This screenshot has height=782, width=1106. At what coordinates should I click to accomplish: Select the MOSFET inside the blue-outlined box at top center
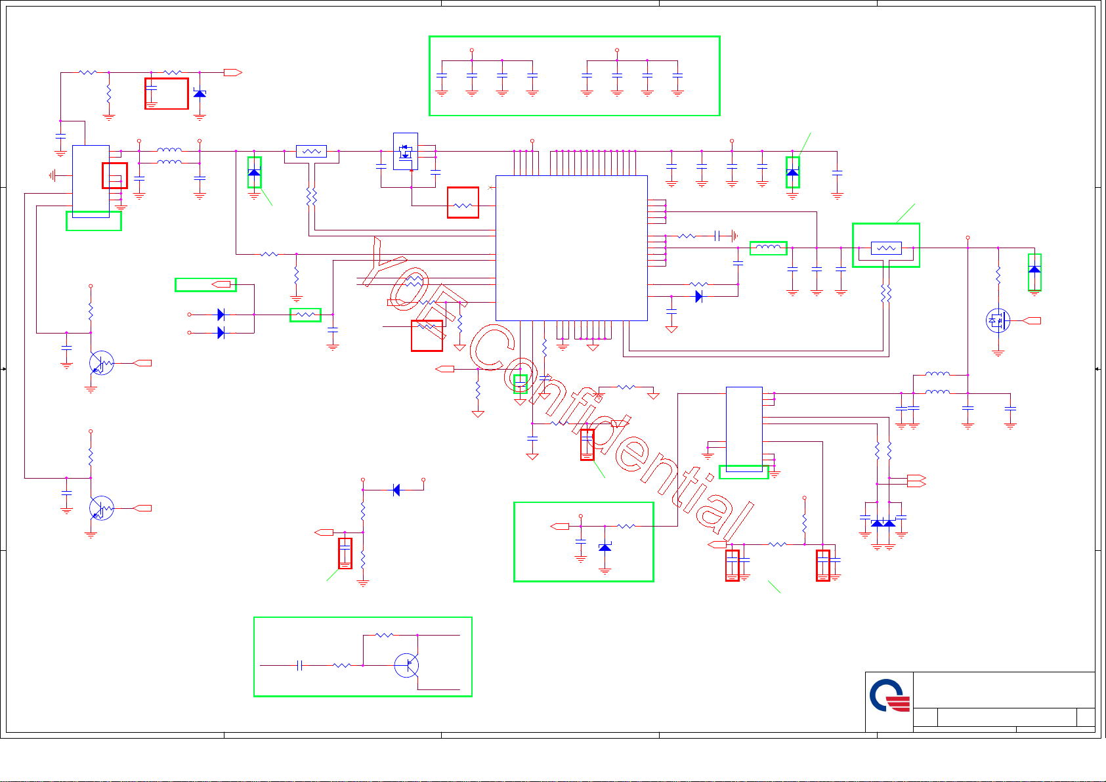405,152
